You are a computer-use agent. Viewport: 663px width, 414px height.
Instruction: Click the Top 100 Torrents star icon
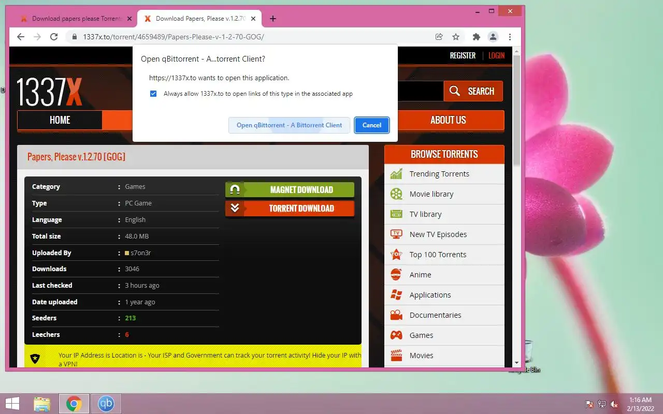coord(396,255)
